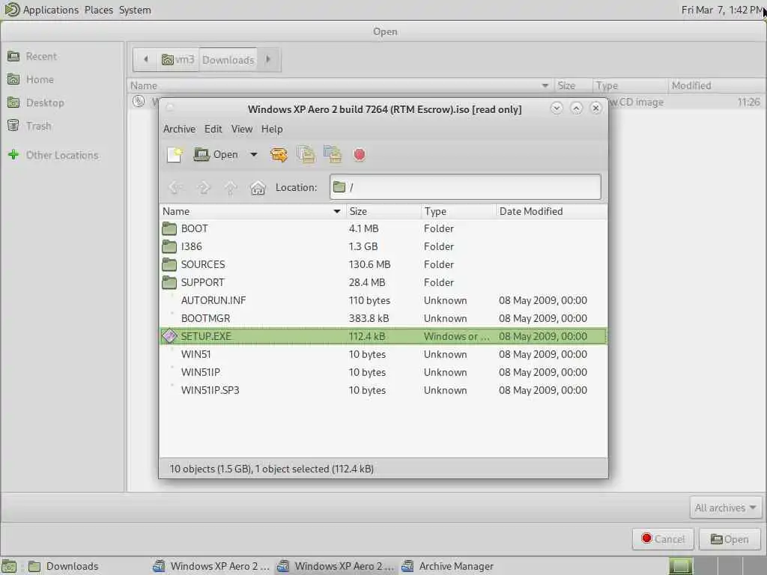
Task: Select the I386 folder row
Action: (383, 246)
